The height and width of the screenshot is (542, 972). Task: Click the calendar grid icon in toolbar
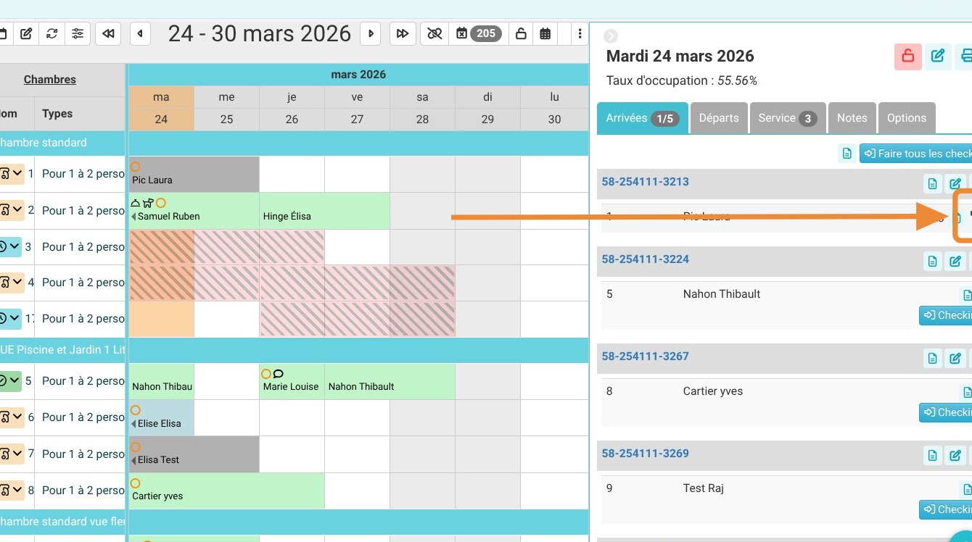point(545,33)
